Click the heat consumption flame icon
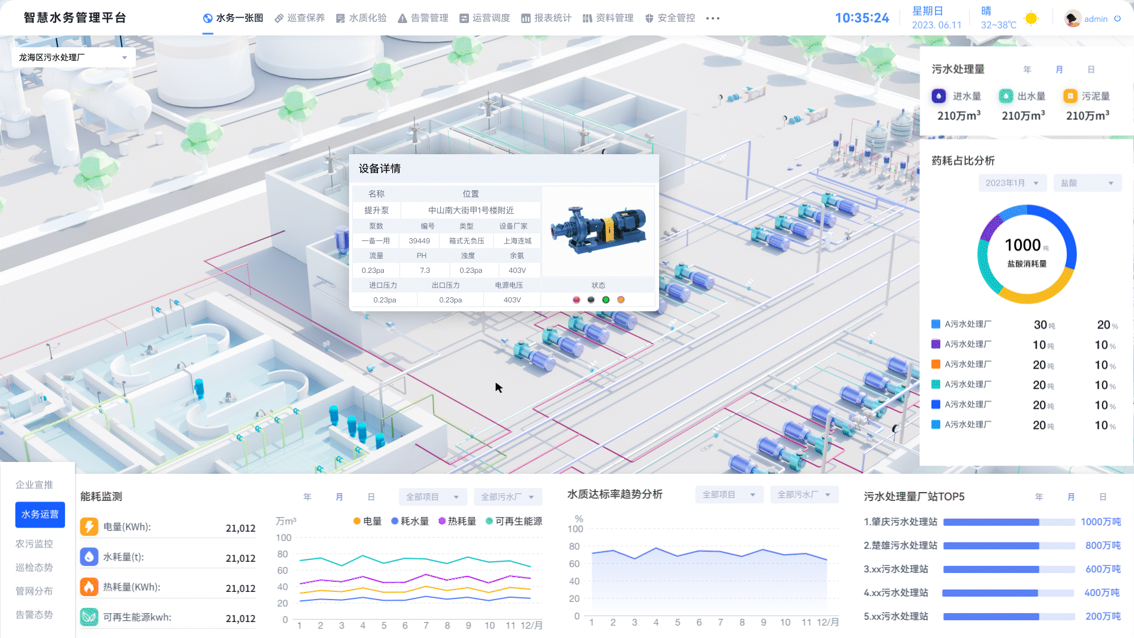The height and width of the screenshot is (638, 1134). point(89,587)
